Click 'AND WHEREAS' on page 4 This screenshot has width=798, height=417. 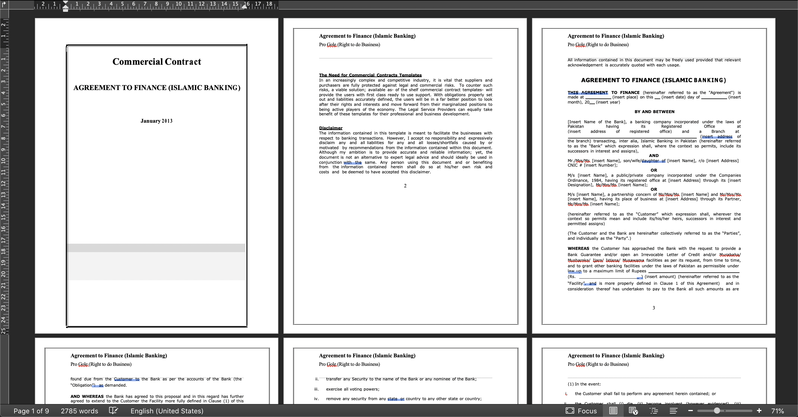(87, 396)
